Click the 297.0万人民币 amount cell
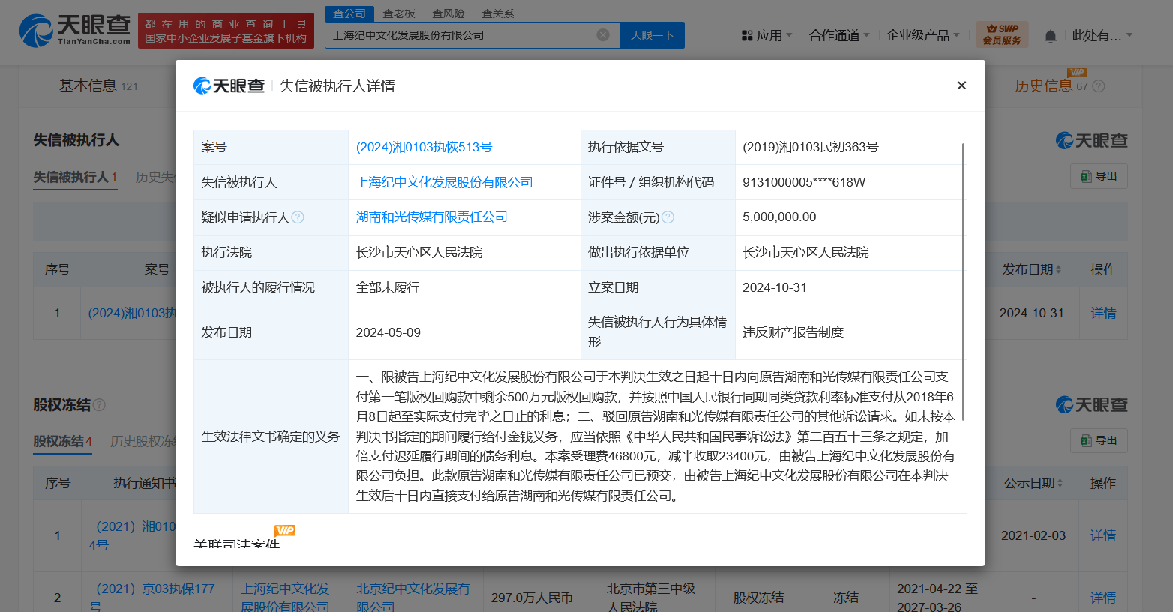 pos(532,598)
